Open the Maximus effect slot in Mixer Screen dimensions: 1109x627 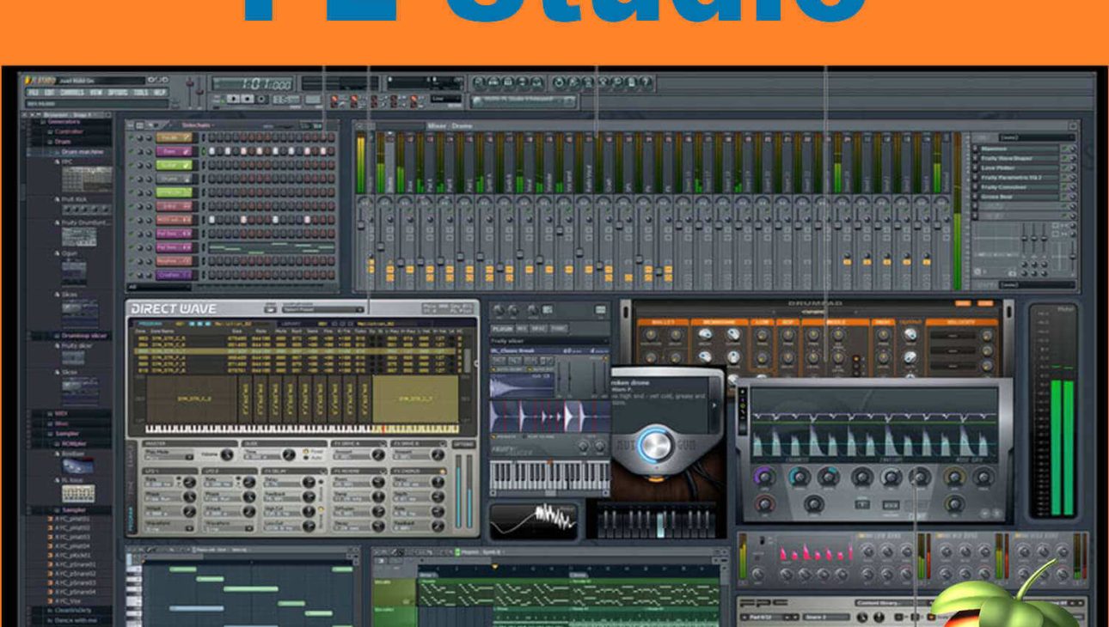pyautogui.click(x=1019, y=149)
